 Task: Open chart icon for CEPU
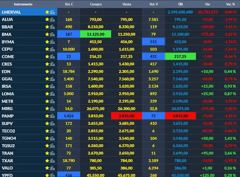(52, 49)
